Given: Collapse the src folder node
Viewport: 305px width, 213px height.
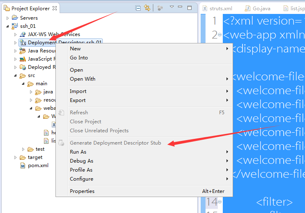Looking at the screenshot, I should click(15, 76).
